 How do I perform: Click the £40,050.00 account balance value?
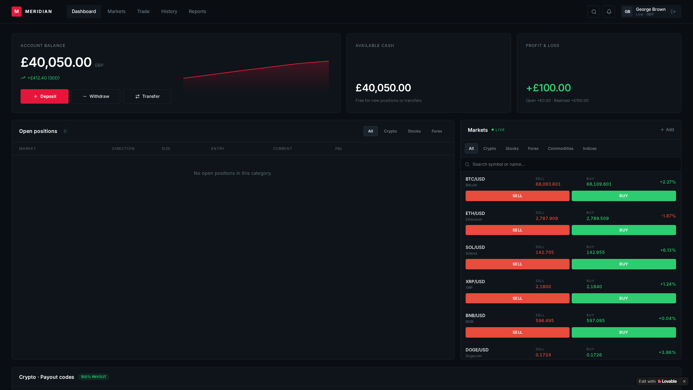[56, 62]
